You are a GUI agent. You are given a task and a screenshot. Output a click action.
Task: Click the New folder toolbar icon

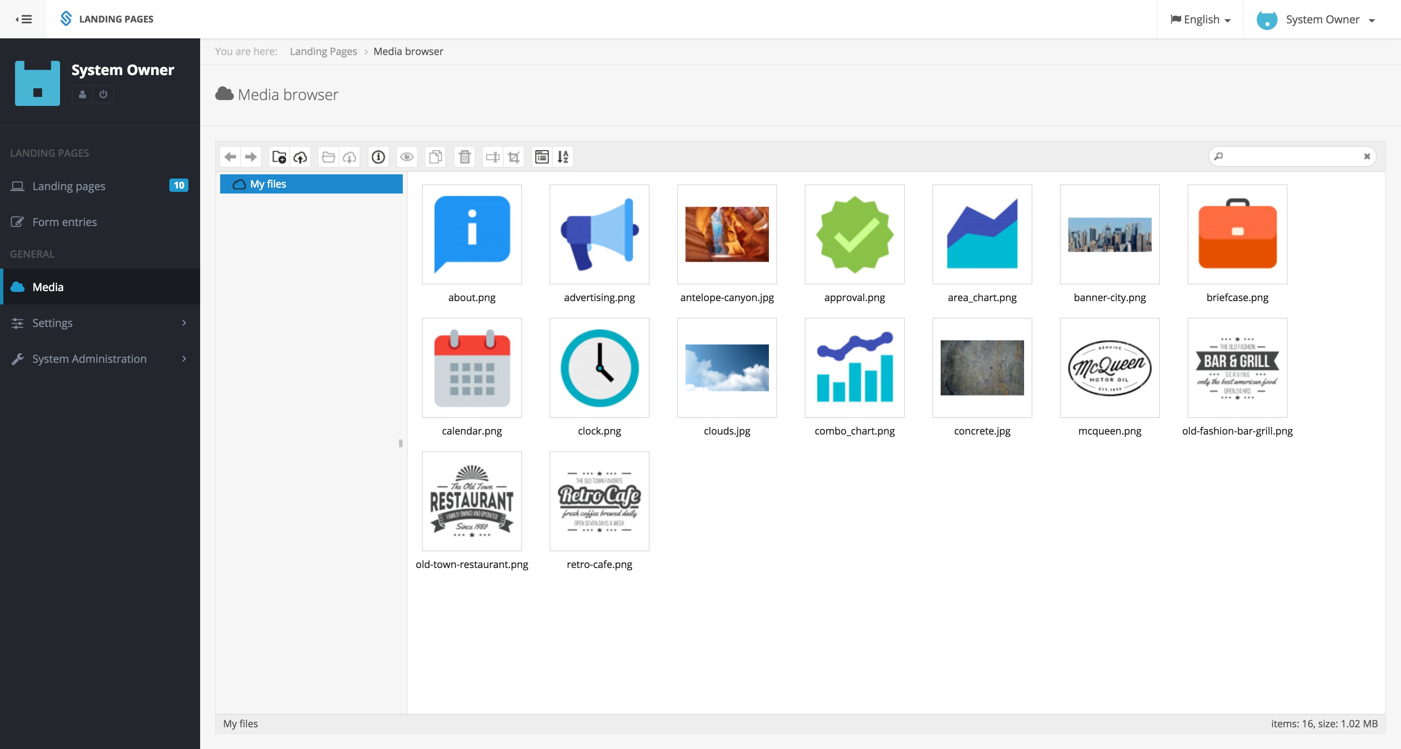pyautogui.click(x=279, y=157)
